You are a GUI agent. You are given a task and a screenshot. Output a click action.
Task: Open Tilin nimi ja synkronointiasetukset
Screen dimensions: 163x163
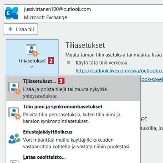coord(73,114)
